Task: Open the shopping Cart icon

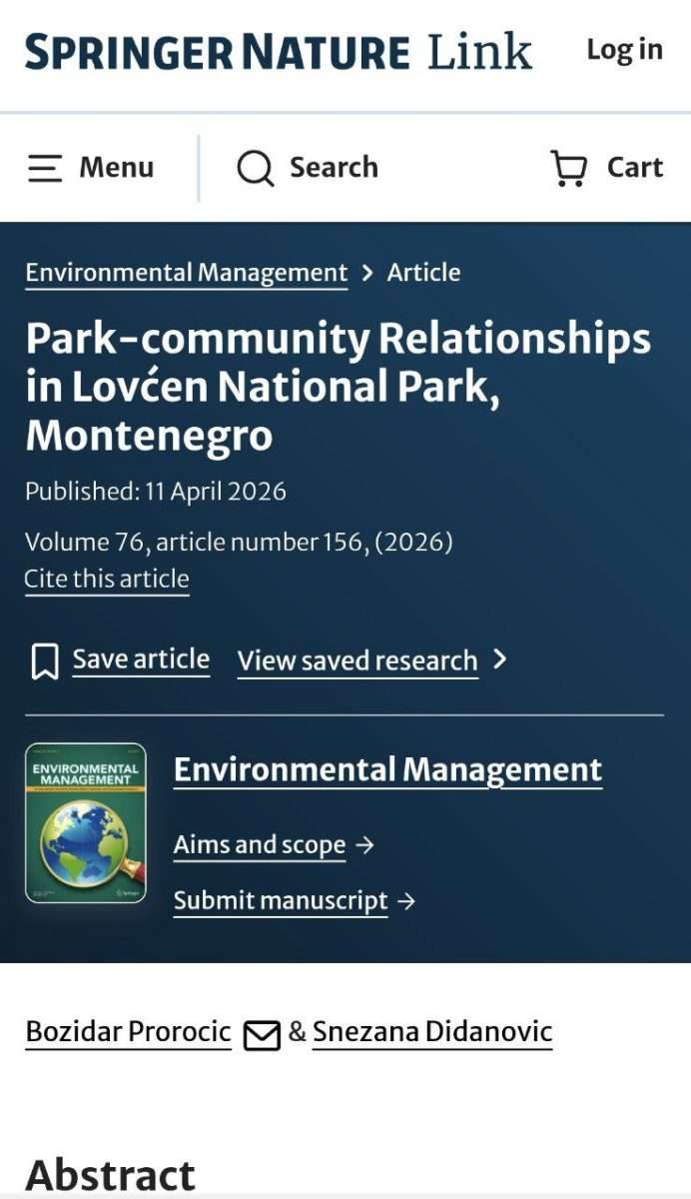Action: click(569, 168)
